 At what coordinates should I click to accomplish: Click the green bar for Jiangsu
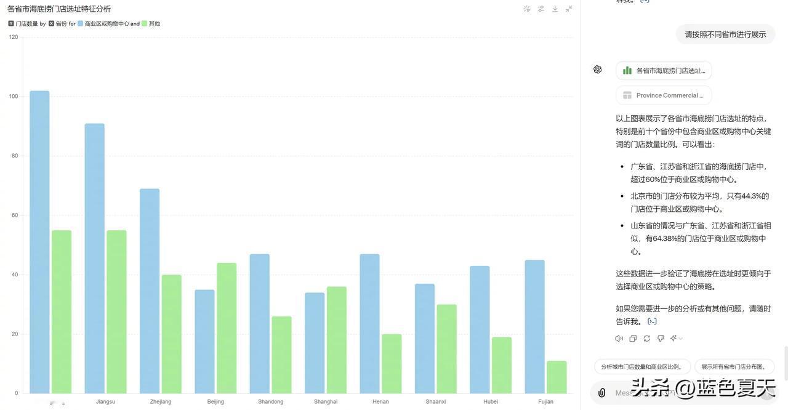[116, 312]
